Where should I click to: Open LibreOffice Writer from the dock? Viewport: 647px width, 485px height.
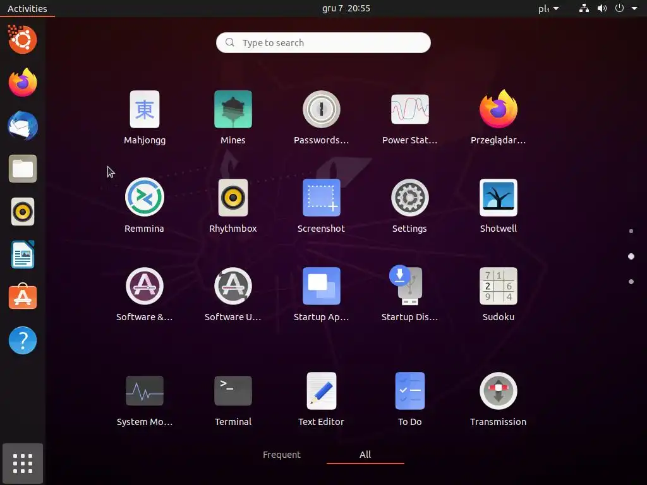click(22, 254)
